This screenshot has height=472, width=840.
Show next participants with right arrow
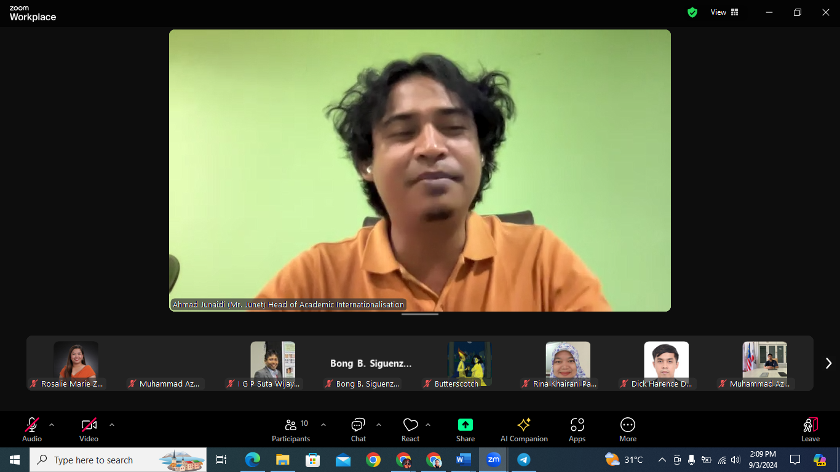point(828,363)
